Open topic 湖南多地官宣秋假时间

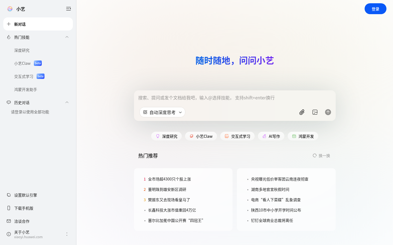pyautogui.click(x=270, y=189)
